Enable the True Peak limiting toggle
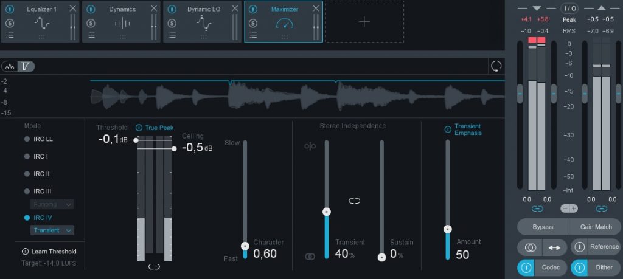623x279 pixels. click(x=139, y=128)
